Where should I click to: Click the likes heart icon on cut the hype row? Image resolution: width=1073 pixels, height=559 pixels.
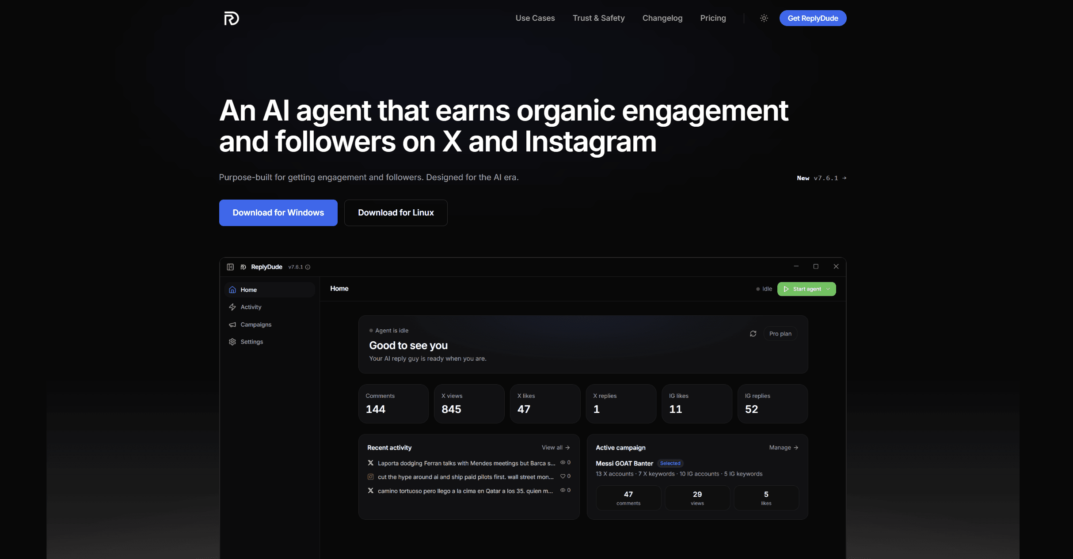563,476
